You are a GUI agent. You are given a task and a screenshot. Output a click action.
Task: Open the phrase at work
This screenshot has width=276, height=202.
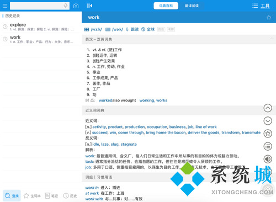click(x=92, y=193)
